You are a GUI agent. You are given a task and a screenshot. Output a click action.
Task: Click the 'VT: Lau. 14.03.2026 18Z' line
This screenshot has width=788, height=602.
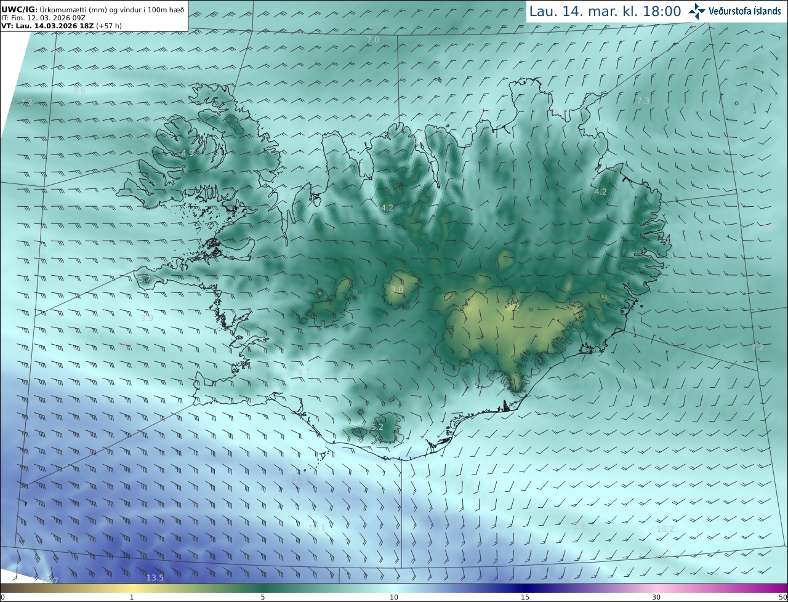pyautogui.click(x=61, y=26)
